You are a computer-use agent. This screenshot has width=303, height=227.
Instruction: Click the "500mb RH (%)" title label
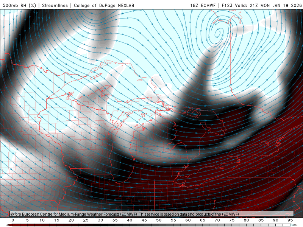(x=19, y=5)
